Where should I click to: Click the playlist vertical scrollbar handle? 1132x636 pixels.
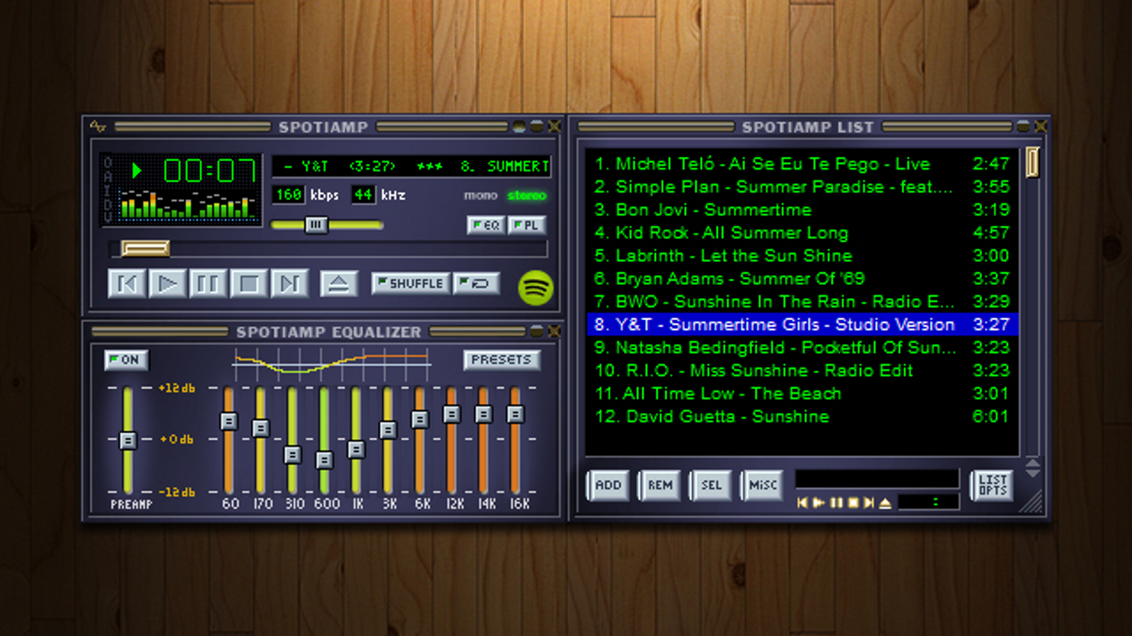1032,162
